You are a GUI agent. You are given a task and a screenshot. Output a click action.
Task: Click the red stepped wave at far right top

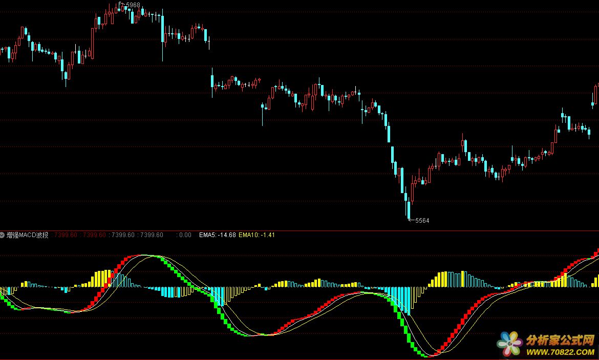(x=595, y=252)
